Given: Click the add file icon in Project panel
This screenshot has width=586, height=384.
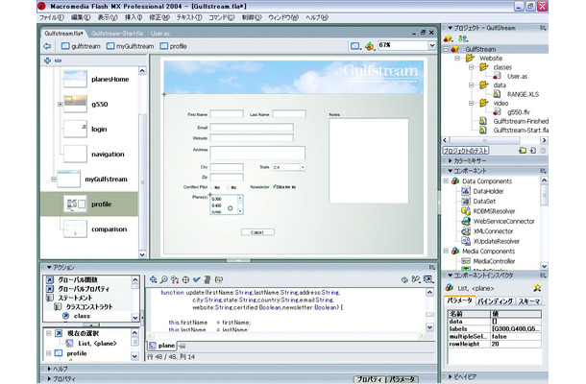Looking at the screenshot, I should [x=532, y=151].
